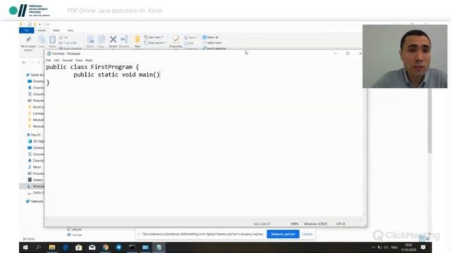Switch to the Share tab in File Explorer
The height and width of the screenshot is (253, 451).
pyautogui.click(x=56, y=30)
